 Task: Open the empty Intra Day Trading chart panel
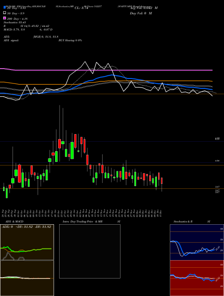tap(90, 251)
